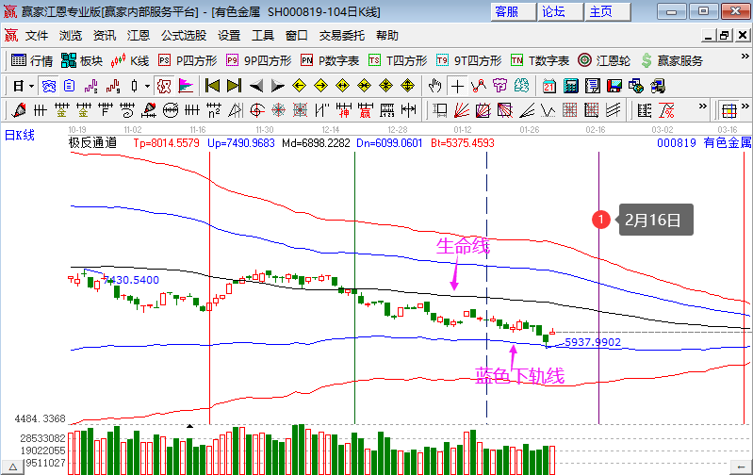Click the purple step-line 3 icon
753x475 pixels.
click(x=90, y=87)
